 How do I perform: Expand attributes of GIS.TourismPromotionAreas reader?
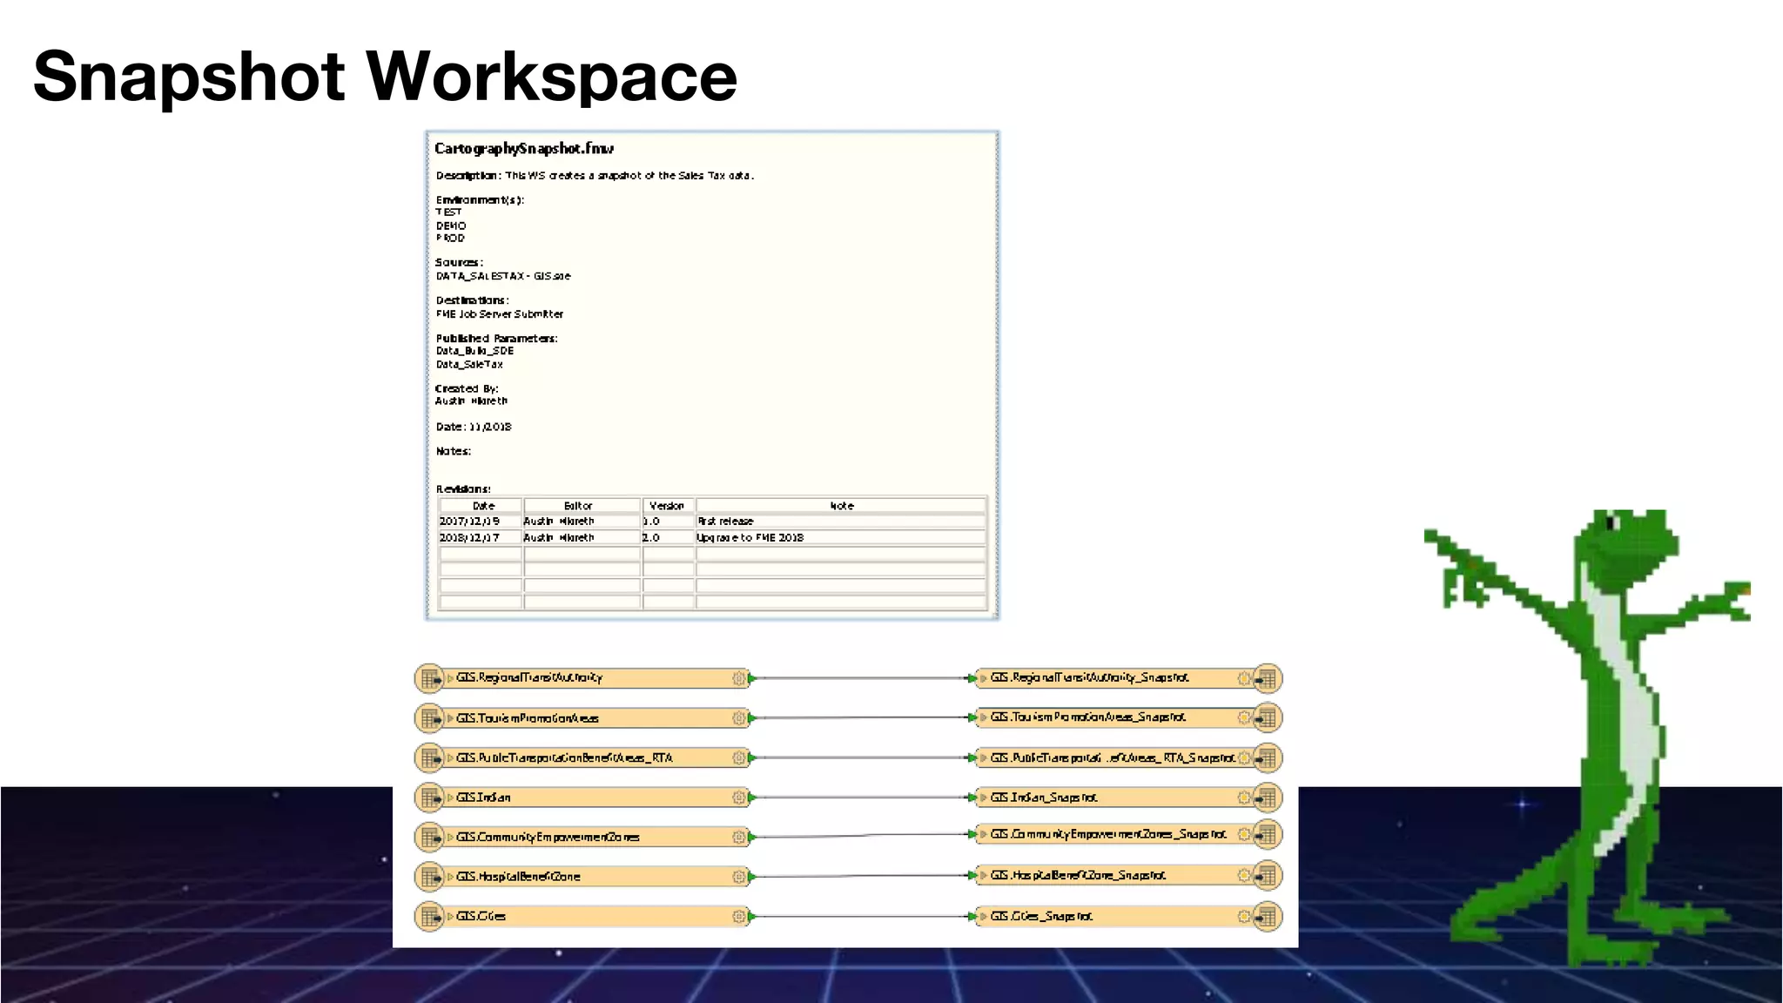pos(450,718)
